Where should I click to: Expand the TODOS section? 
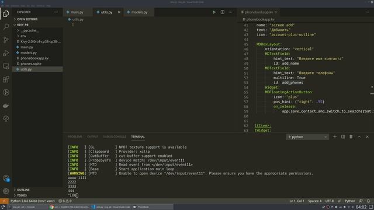(22, 195)
